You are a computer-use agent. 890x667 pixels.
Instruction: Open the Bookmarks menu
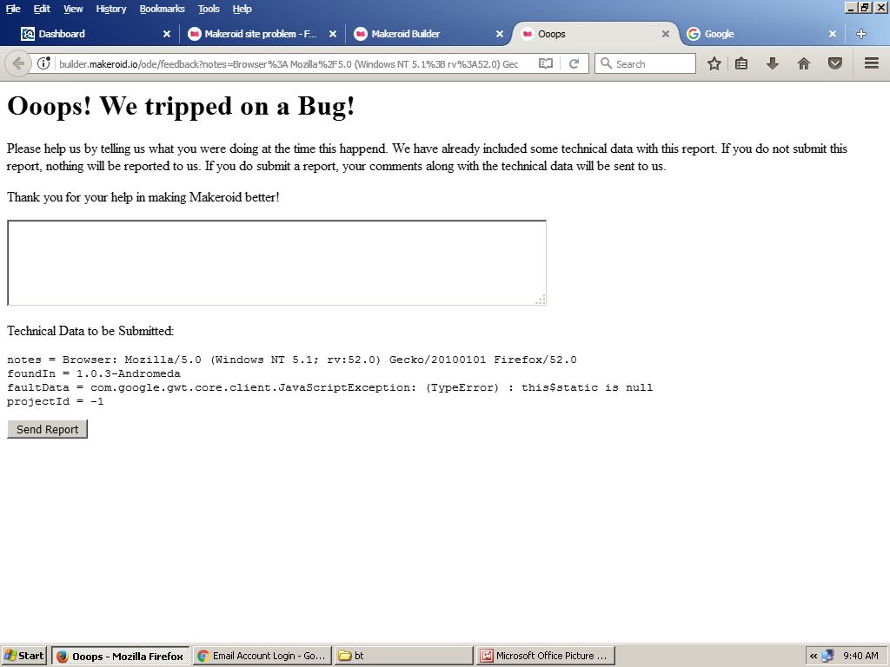point(162,9)
